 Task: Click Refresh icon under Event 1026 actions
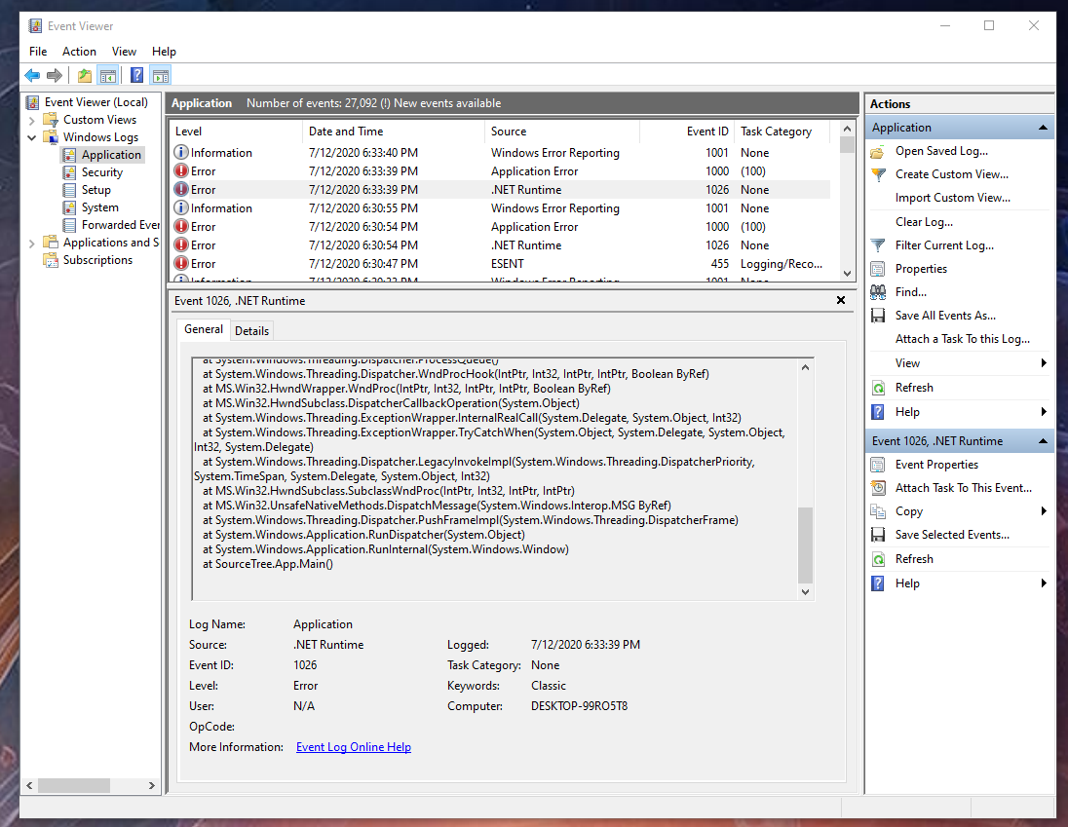(878, 559)
